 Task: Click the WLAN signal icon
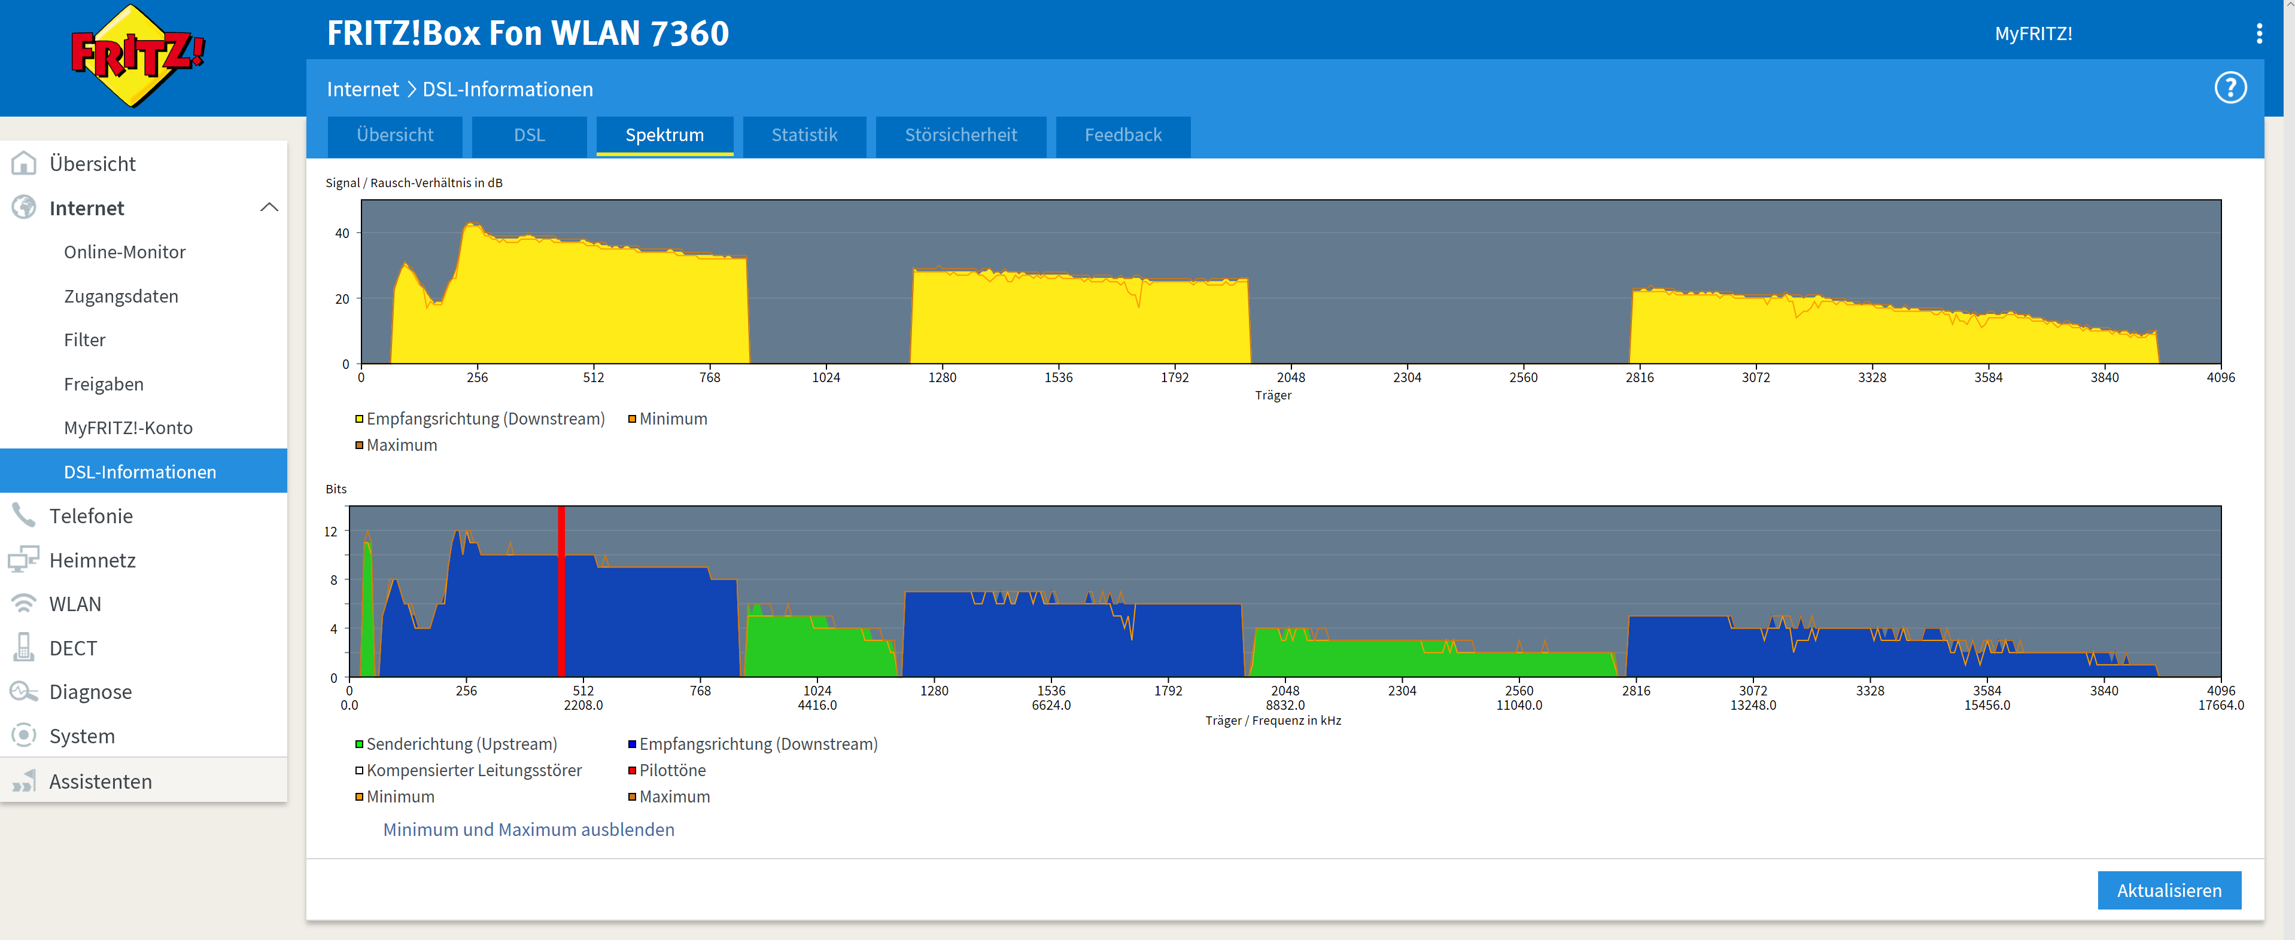[24, 603]
